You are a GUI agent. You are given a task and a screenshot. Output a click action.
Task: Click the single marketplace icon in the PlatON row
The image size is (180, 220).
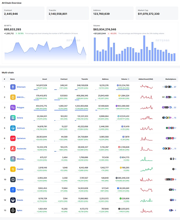[173, 169]
